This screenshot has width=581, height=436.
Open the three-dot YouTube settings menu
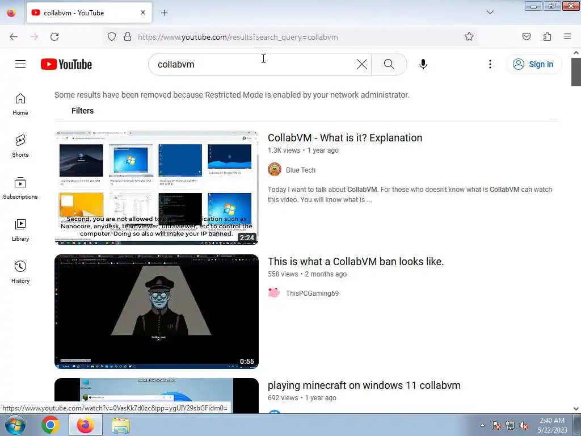(490, 64)
